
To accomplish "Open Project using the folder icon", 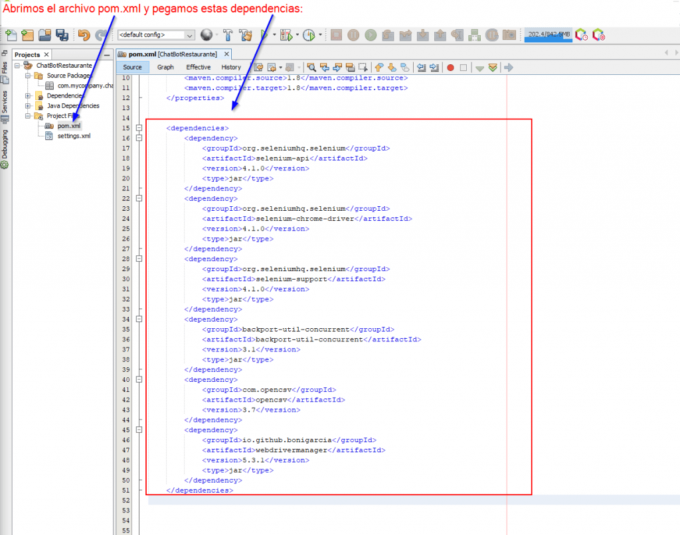I will (x=44, y=35).
